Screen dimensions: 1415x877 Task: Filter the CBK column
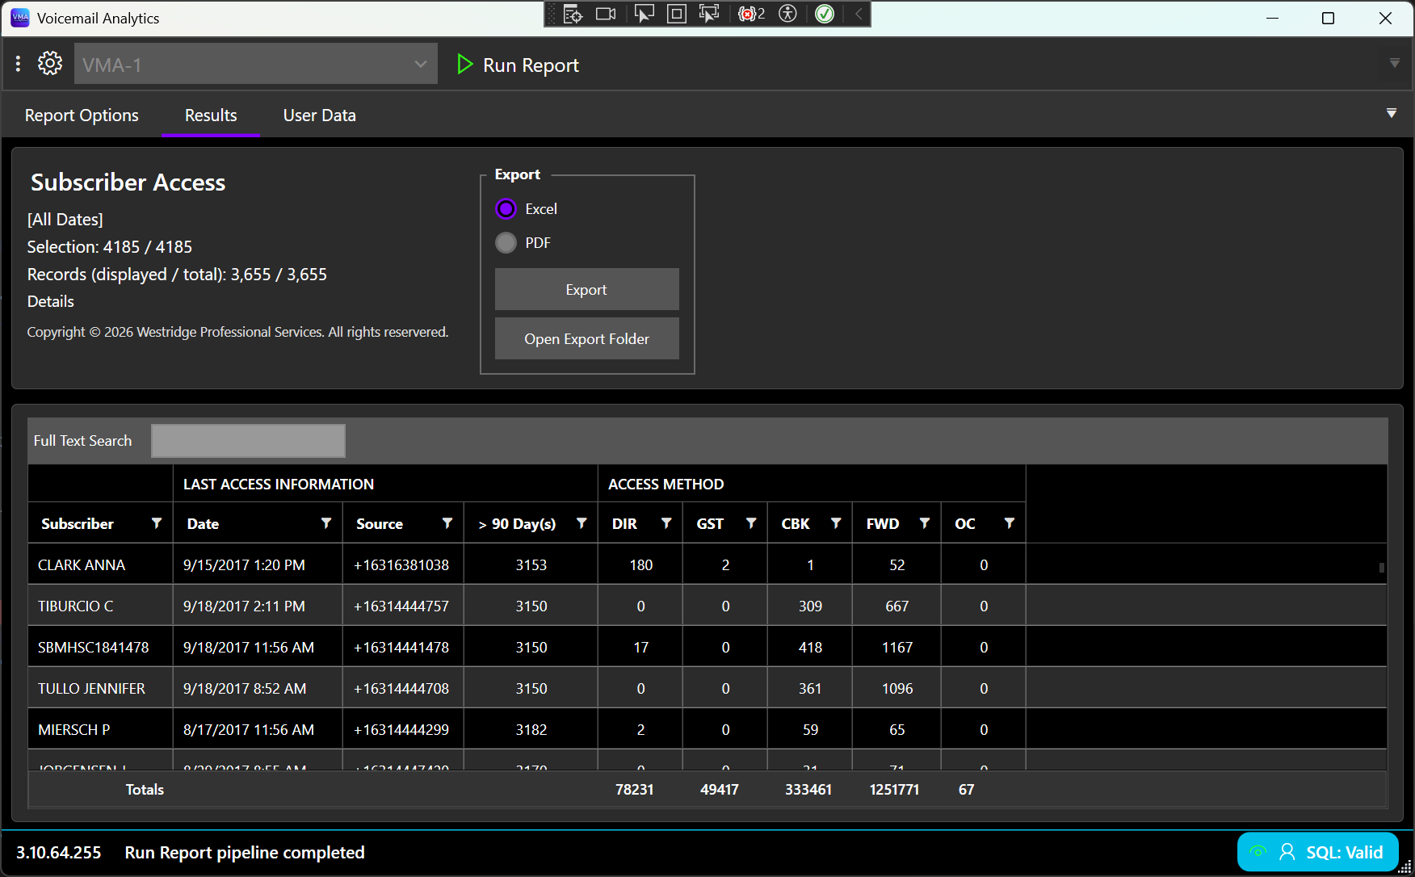[x=836, y=523]
